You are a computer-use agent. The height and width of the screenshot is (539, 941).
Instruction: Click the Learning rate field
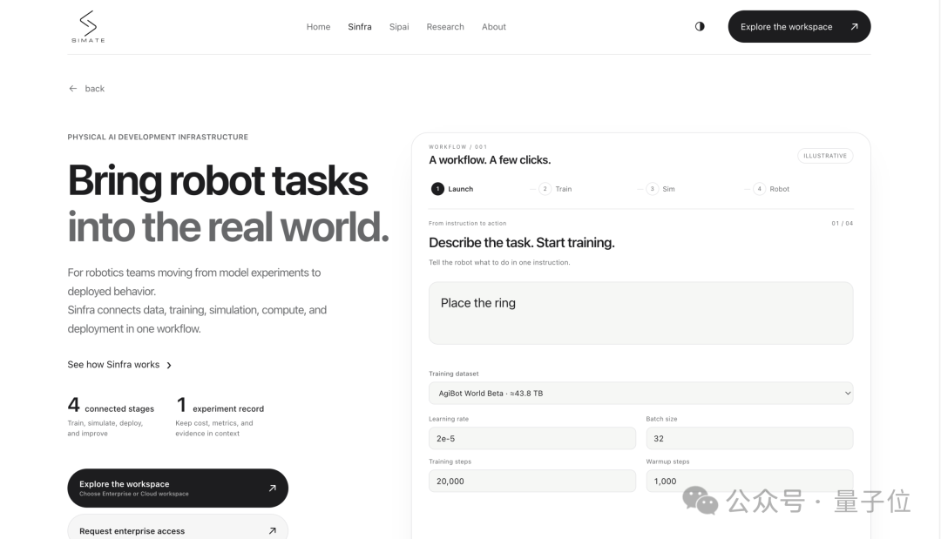pyautogui.click(x=532, y=438)
